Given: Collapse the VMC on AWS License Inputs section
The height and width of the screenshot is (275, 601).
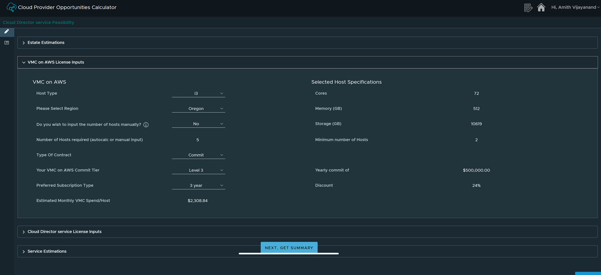Looking at the screenshot, I should [x=56, y=62].
